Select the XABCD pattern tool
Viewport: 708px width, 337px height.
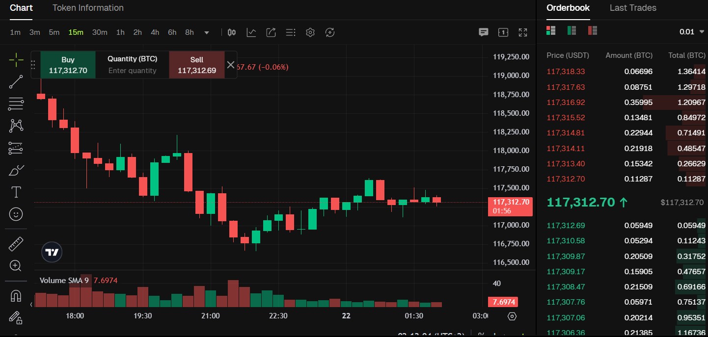point(16,126)
